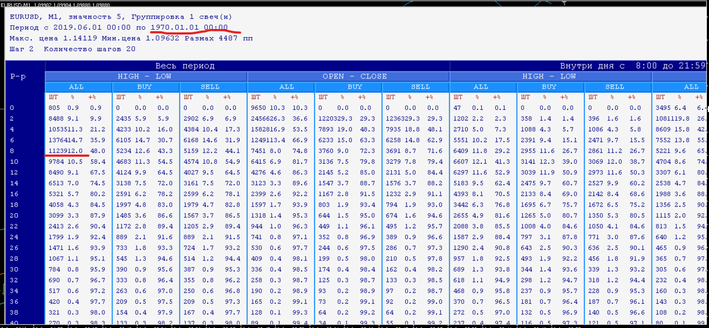The width and height of the screenshot is (709, 328).
Task: Click the value 1471 in row 26
Action: pos(56,248)
